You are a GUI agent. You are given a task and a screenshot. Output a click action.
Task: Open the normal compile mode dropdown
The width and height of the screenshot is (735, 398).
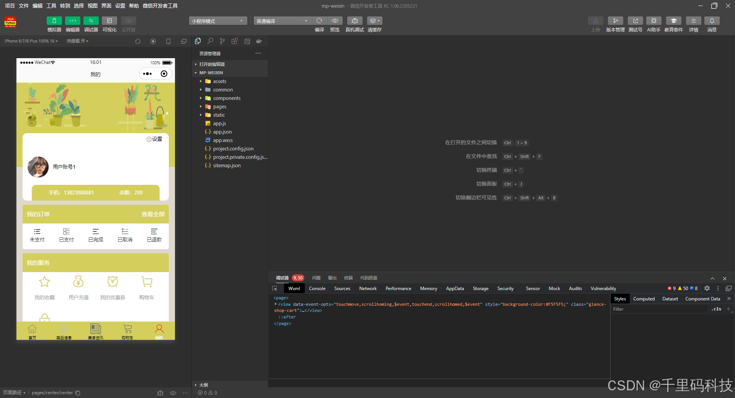(283, 21)
